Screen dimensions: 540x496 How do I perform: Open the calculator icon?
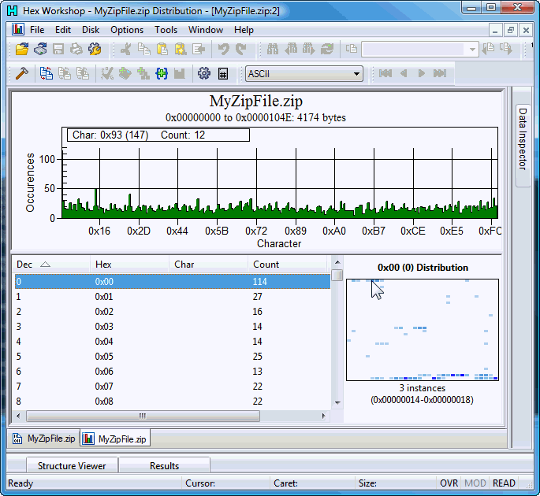[223, 73]
